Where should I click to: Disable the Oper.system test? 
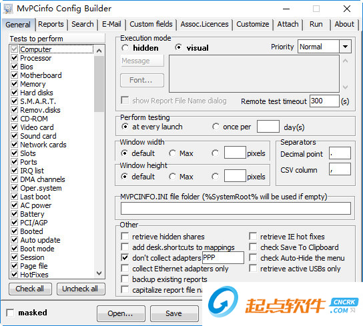click(15, 188)
